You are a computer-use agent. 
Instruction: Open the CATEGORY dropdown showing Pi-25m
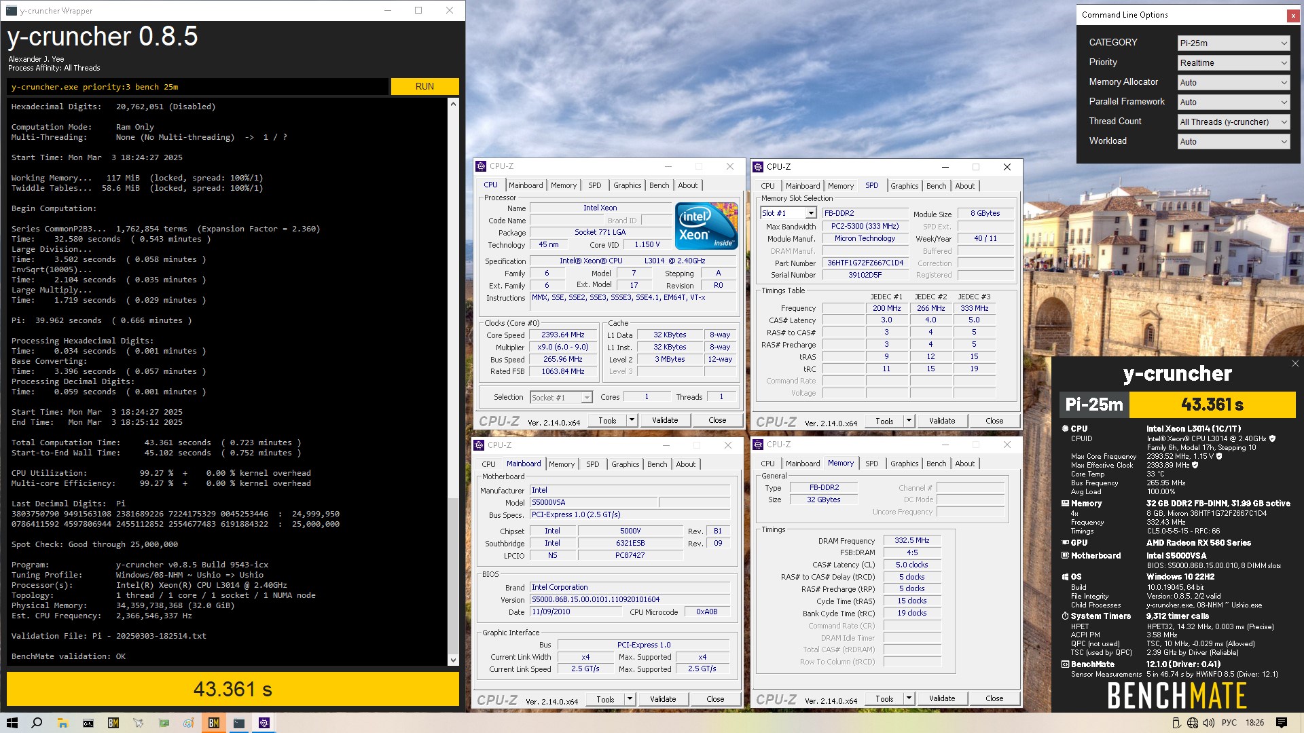pos(1233,43)
